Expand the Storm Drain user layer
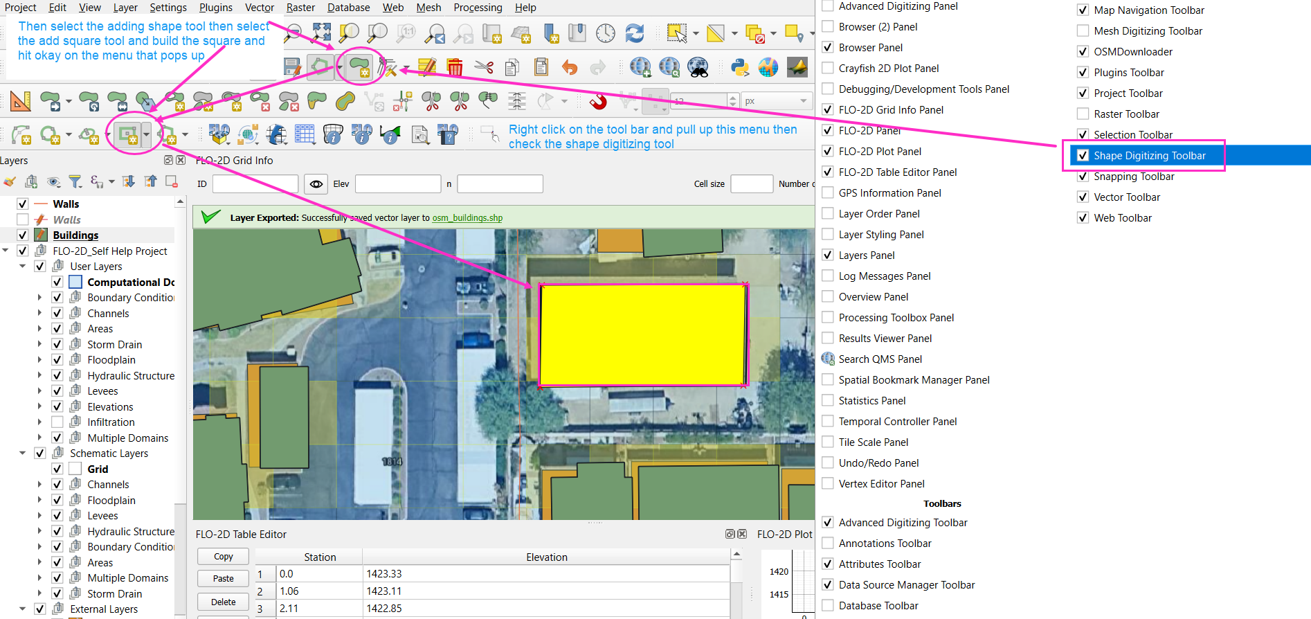This screenshot has width=1311, height=619. pyautogui.click(x=39, y=345)
